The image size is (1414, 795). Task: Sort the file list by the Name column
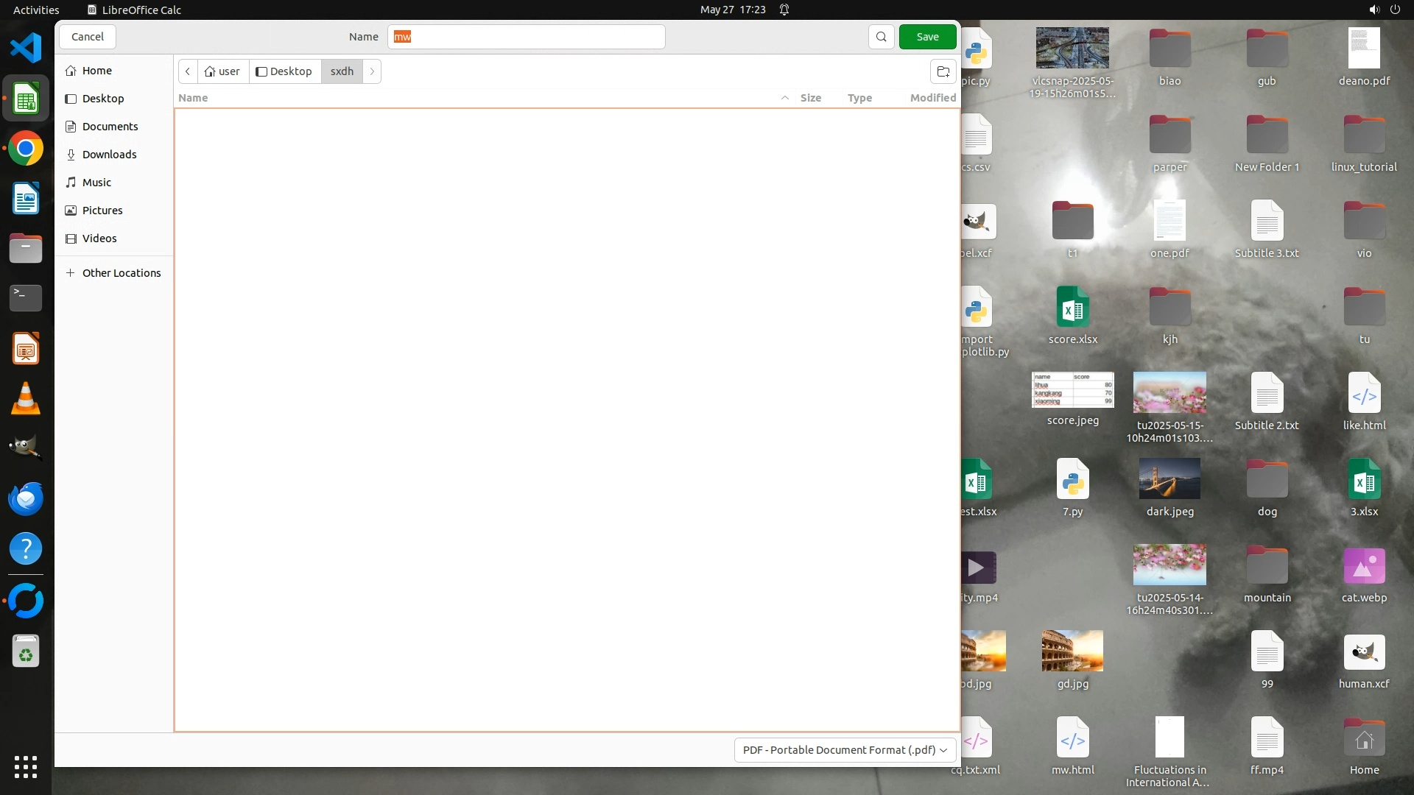click(x=193, y=98)
